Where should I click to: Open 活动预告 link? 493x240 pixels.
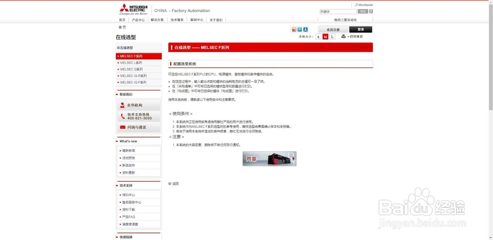coord(129,158)
